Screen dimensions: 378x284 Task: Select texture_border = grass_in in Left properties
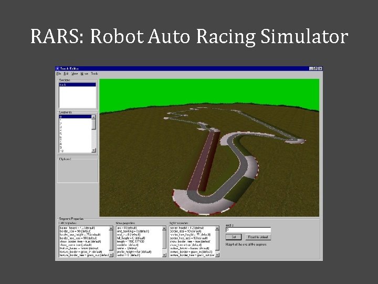tap(84, 251)
